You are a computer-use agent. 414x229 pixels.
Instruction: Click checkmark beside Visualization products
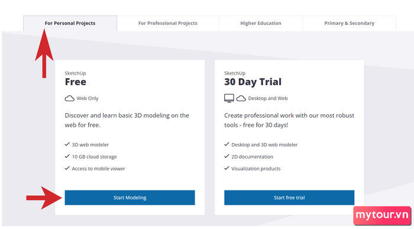(227, 168)
